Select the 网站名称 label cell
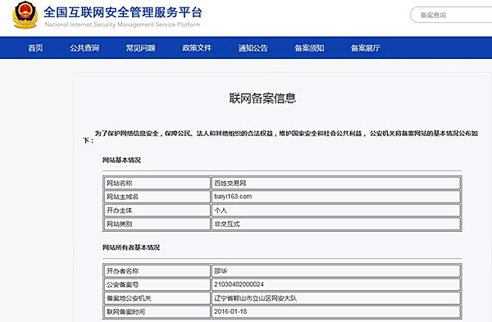The image size is (492, 322). [157, 183]
